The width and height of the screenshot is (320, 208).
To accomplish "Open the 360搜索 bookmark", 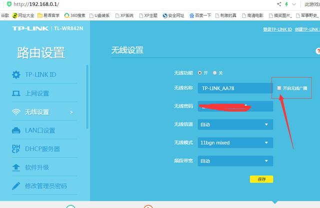I will click(74, 15).
